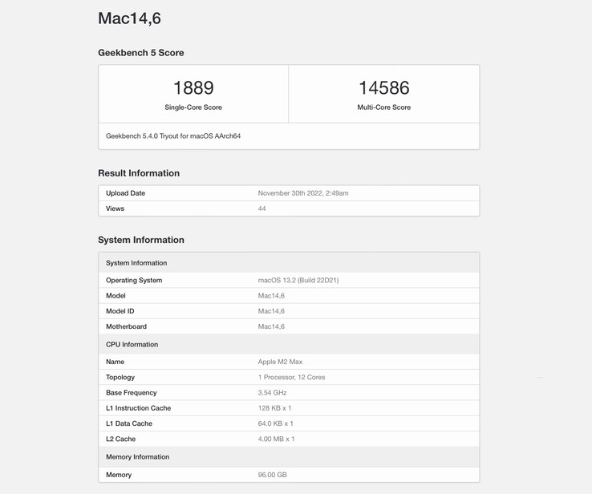Click the Views count of 44
This screenshot has height=494, width=592.
262,209
